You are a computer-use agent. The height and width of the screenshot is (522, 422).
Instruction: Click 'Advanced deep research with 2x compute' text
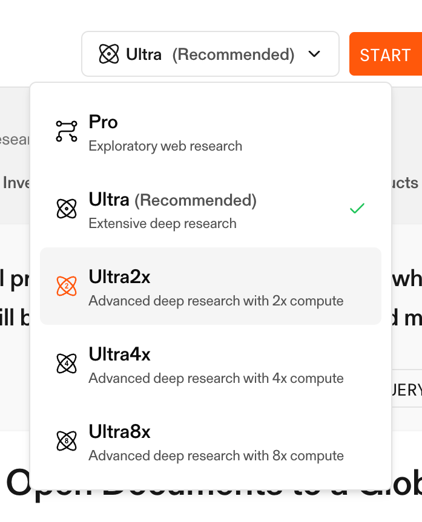(x=216, y=301)
